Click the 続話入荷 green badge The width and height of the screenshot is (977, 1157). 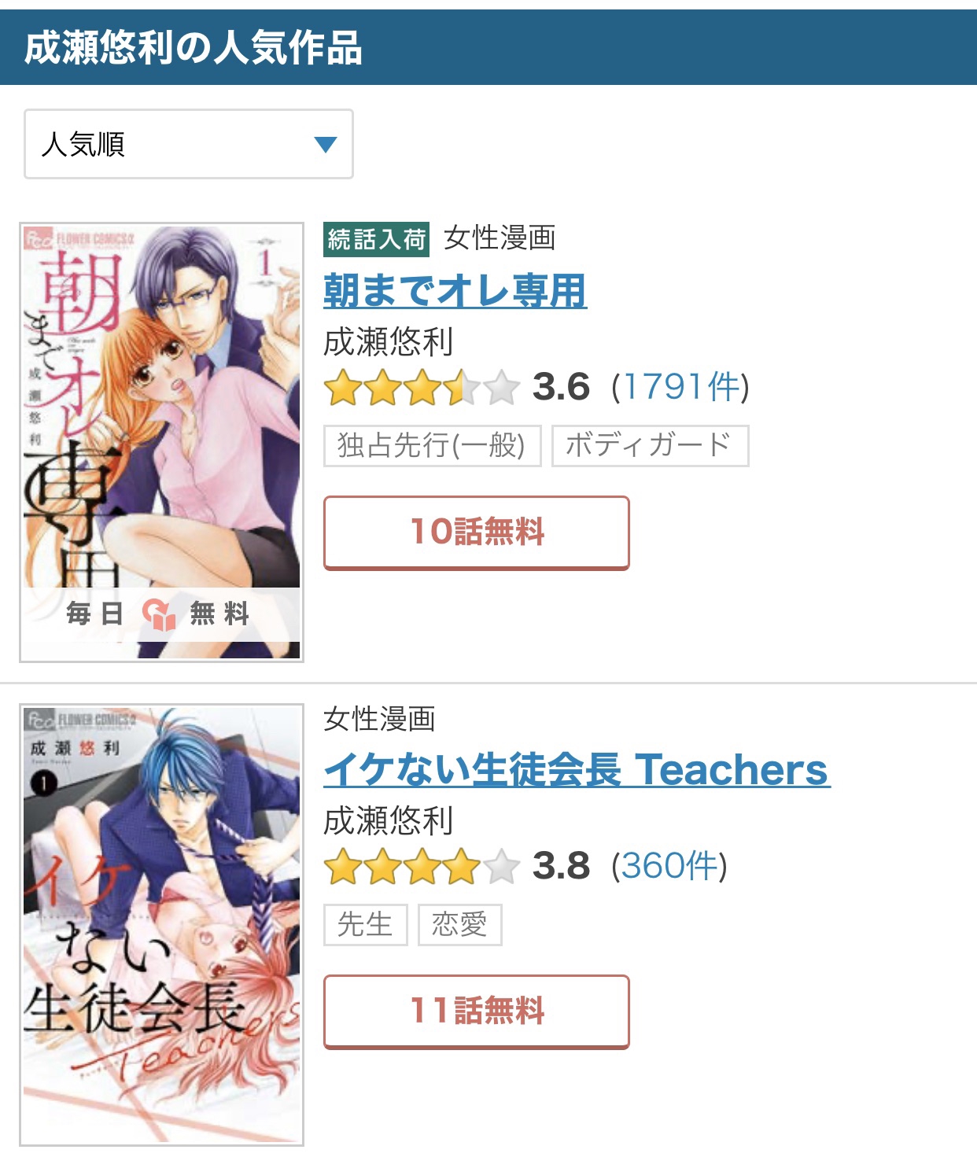point(377,239)
